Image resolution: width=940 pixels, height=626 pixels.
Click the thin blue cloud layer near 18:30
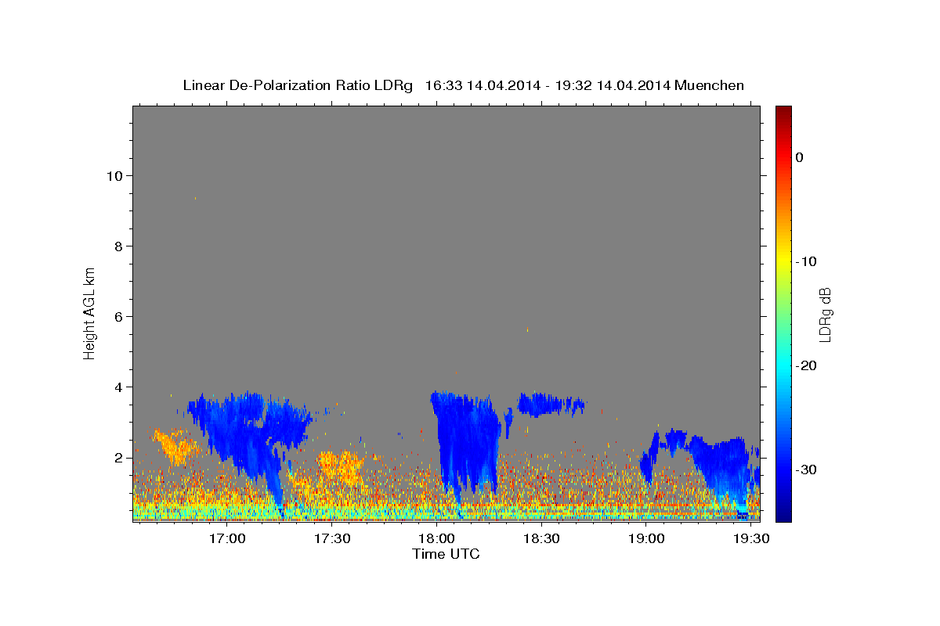[x=551, y=404]
